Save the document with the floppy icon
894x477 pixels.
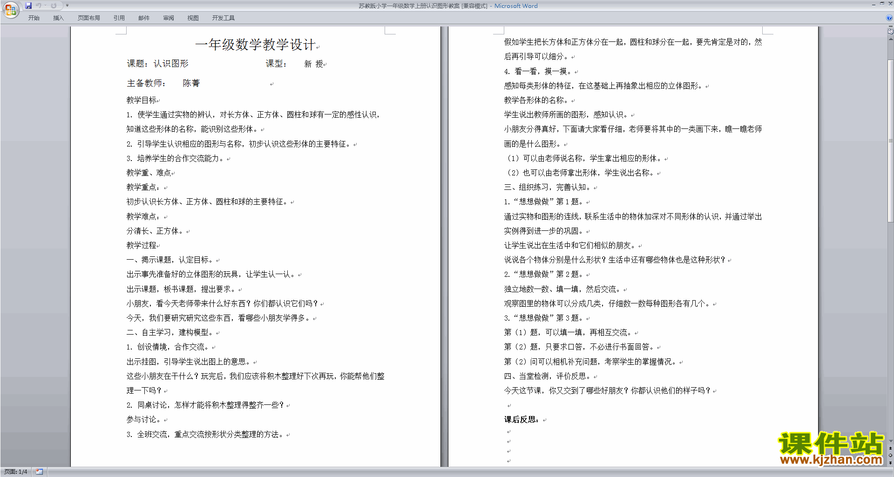pos(28,6)
